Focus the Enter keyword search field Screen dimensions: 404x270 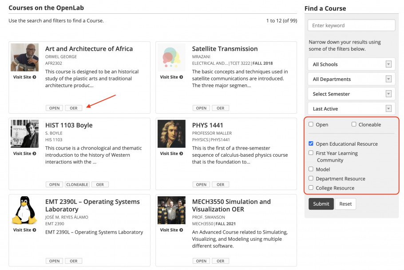pos(352,25)
